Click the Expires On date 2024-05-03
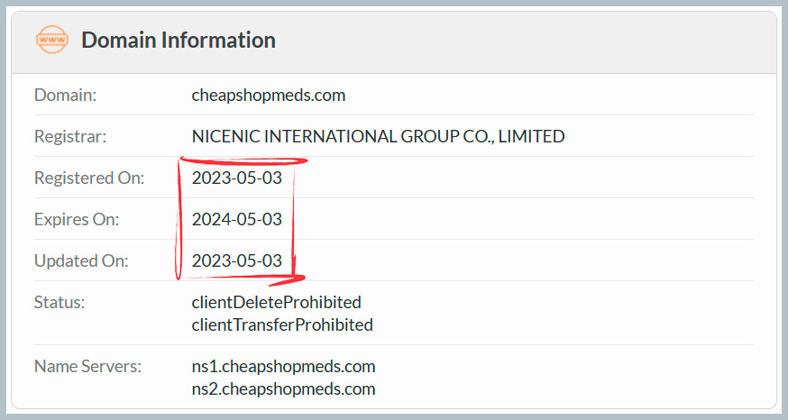Screen dimensions: 788x420 pos(237,219)
